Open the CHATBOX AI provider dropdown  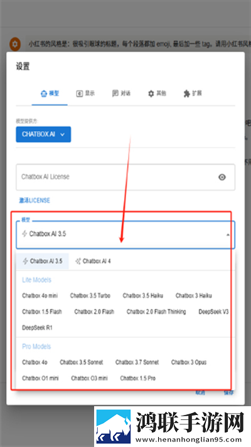point(43,134)
